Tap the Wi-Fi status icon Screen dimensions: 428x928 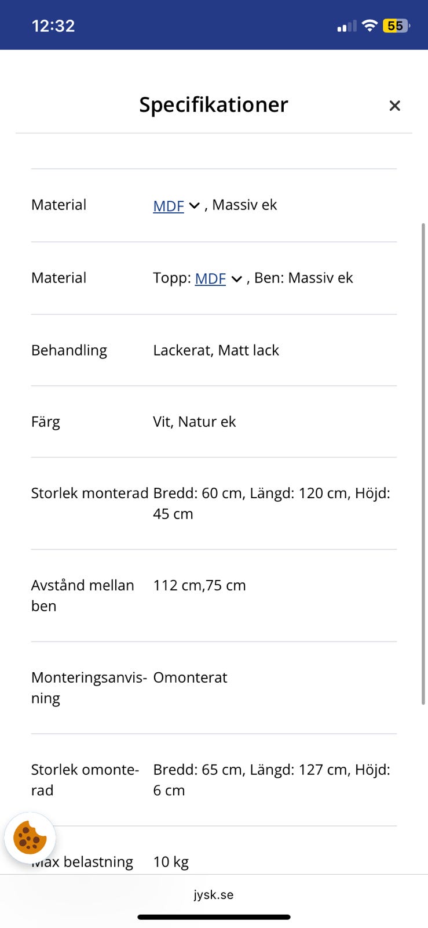(369, 26)
